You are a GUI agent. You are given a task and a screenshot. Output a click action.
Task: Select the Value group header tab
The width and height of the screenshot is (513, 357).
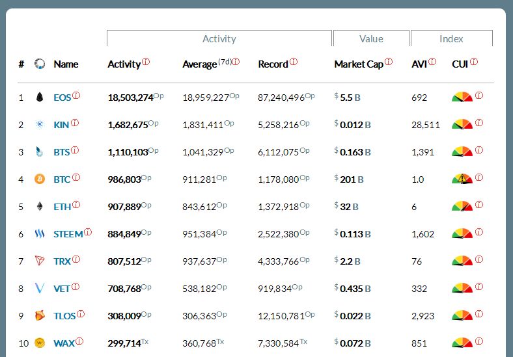[371, 38]
